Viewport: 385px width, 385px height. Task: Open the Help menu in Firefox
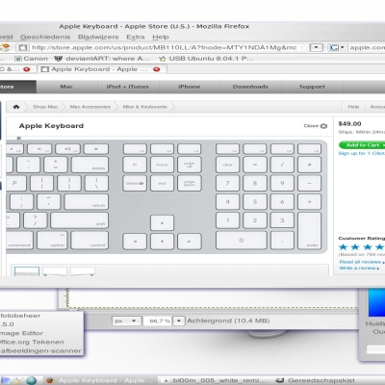(161, 37)
